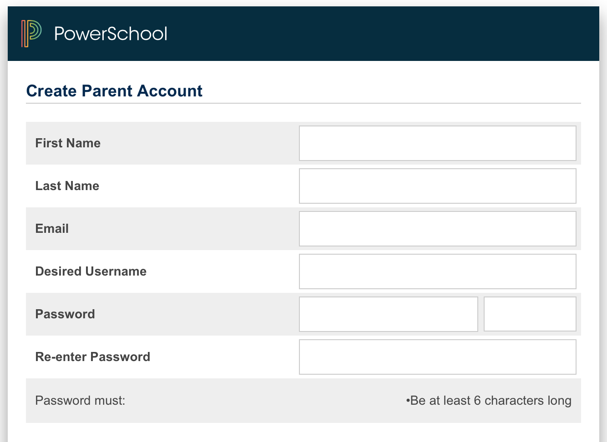Screen dimensions: 607x442
Task: Select the Re-enter Password label
Action: (x=93, y=357)
